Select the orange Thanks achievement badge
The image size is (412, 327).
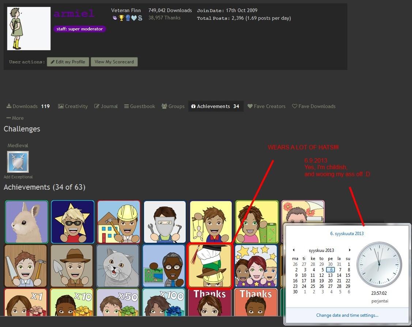click(256, 302)
